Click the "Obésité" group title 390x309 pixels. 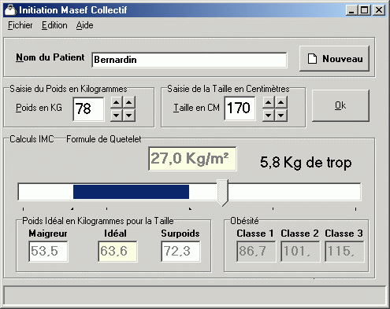pos(244,221)
